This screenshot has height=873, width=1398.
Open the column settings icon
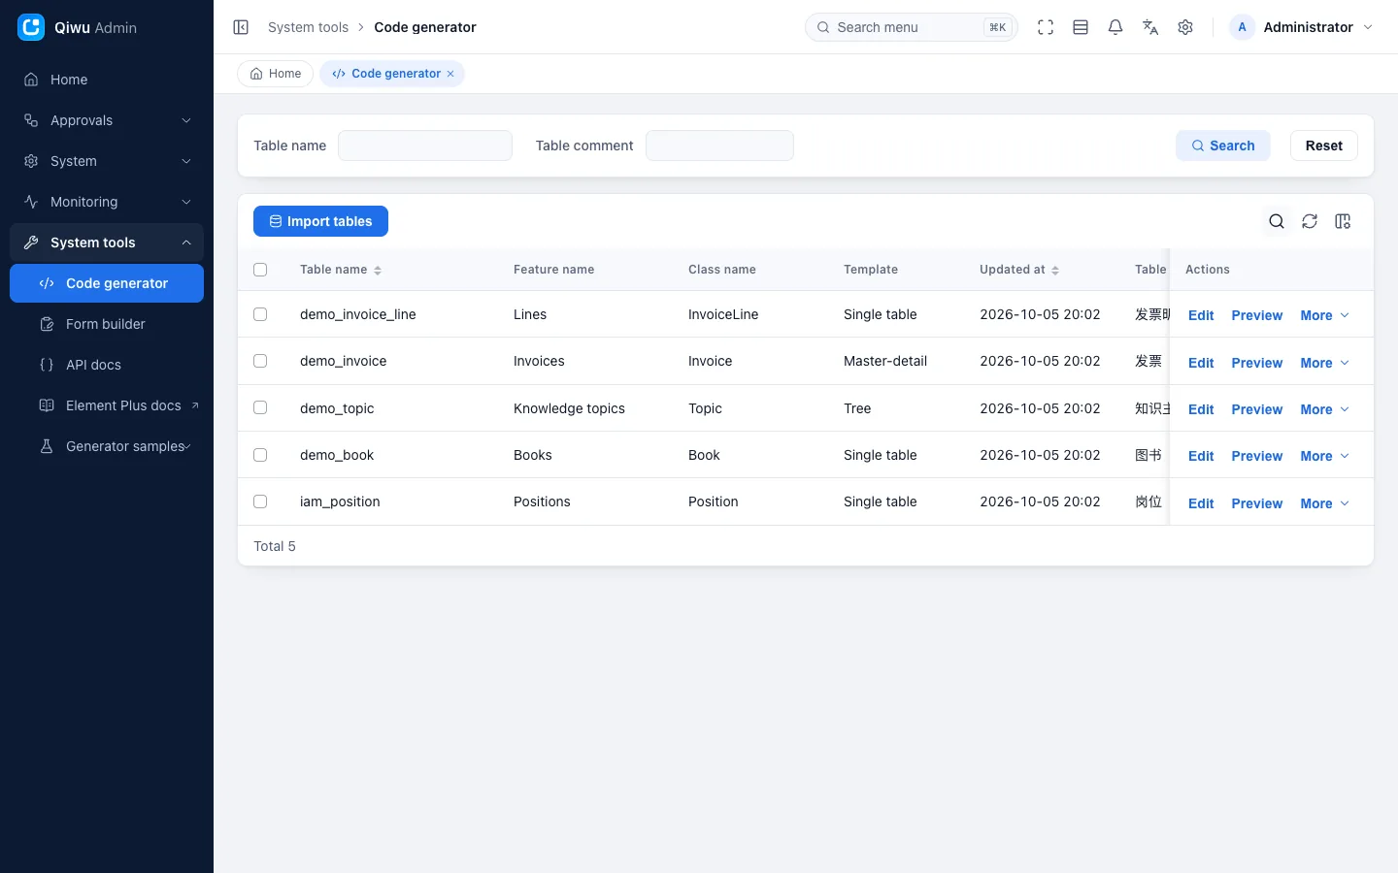pyautogui.click(x=1343, y=221)
